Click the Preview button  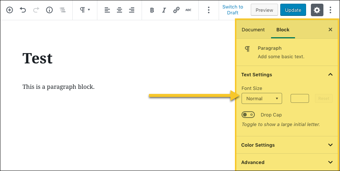(x=264, y=10)
